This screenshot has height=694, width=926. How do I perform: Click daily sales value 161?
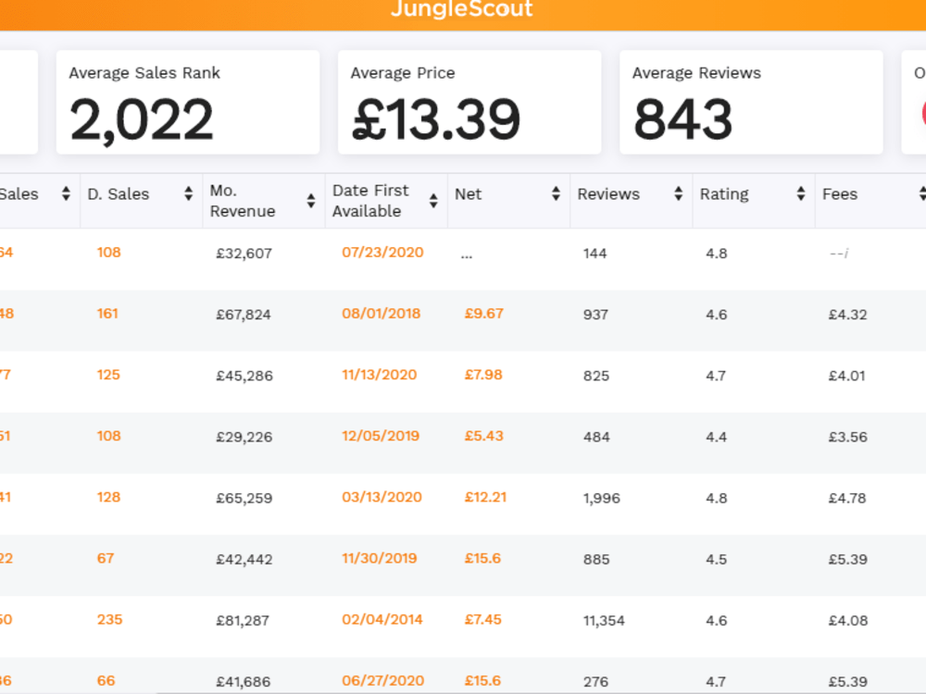[x=107, y=314]
